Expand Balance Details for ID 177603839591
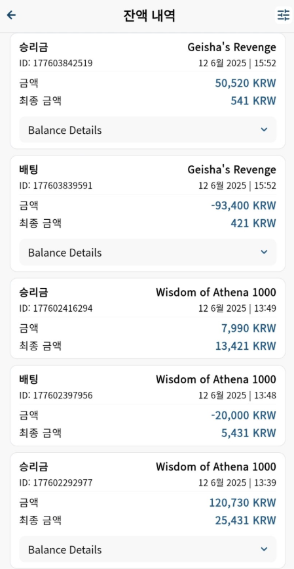Image resolution: width=294 pixels, height=569 pixels. point(148,252)
